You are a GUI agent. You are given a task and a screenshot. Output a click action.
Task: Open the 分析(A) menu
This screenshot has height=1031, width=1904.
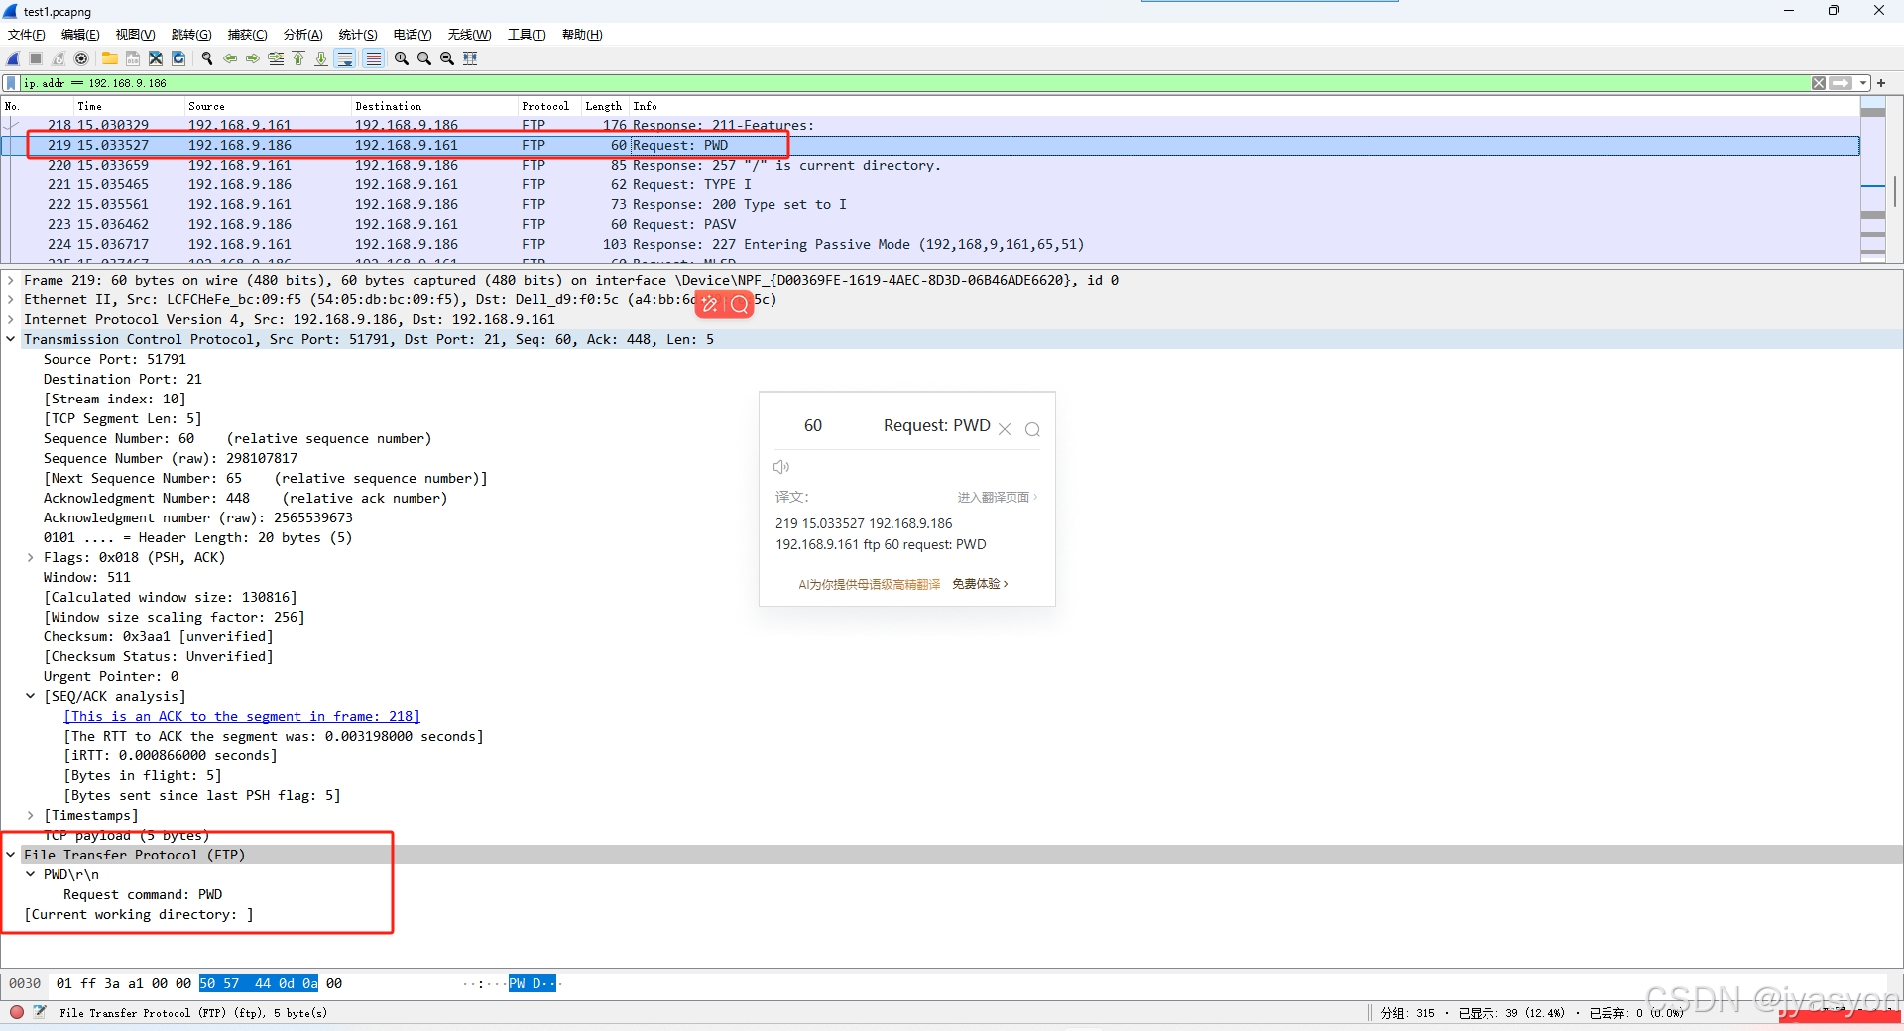pyautogui.click(x=302, y=34)
